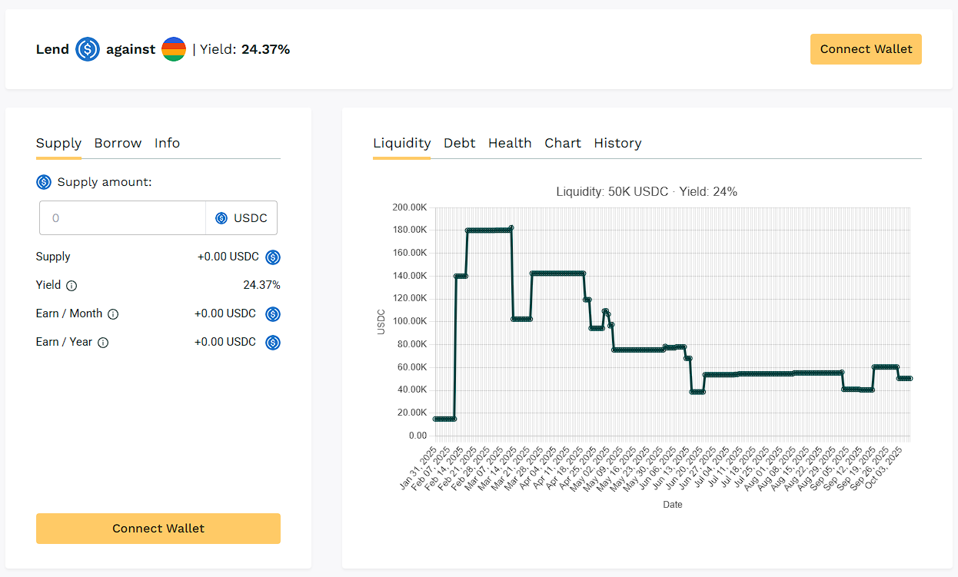The width and height of the screenshot is (958, 577).
Task: Click the USDC coin icon in the header
Action: click(88, 50)
